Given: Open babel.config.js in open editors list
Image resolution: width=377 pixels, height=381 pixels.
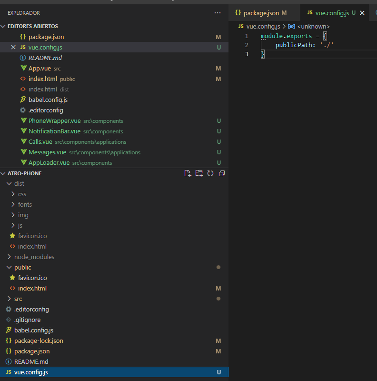Looking at the screenshot, I should (114, 100).
